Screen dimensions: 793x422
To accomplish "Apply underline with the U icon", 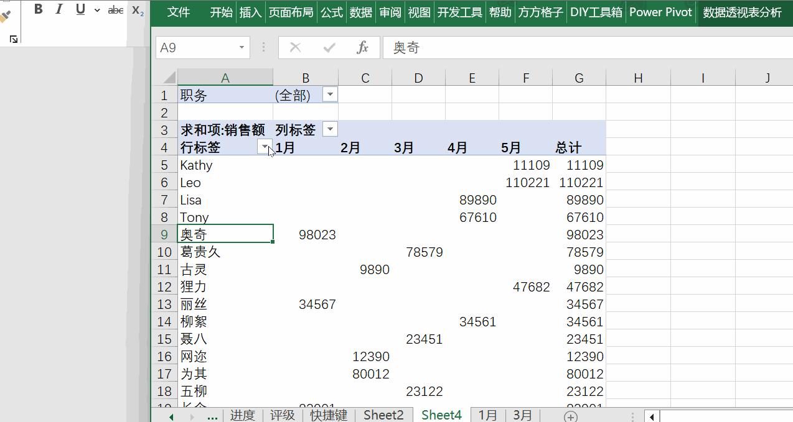I will coord(79,10).
